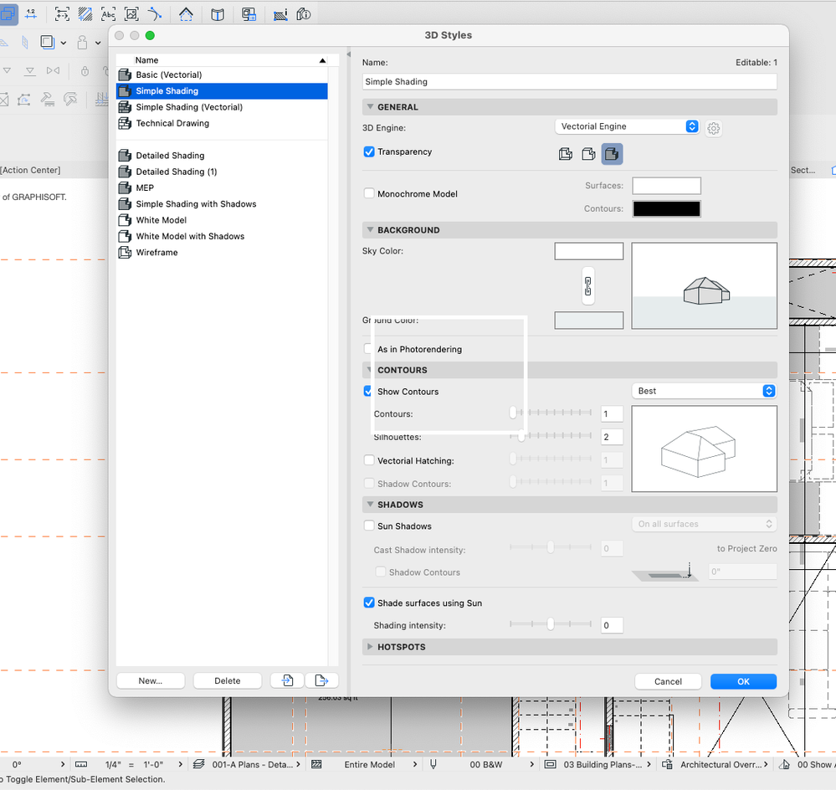
Task: Select Technical Drawing style in list
Action: [172, 124]
